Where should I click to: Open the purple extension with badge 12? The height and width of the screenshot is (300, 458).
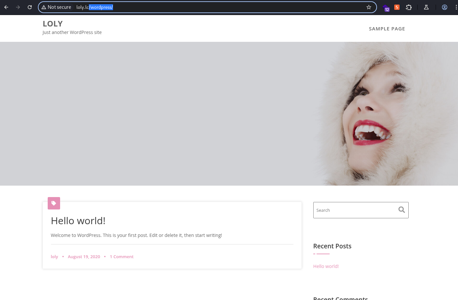(x=386, y=8)
